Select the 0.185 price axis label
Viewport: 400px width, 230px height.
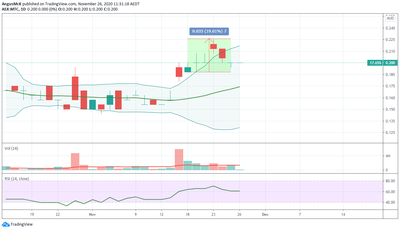(x=390, y=75)
